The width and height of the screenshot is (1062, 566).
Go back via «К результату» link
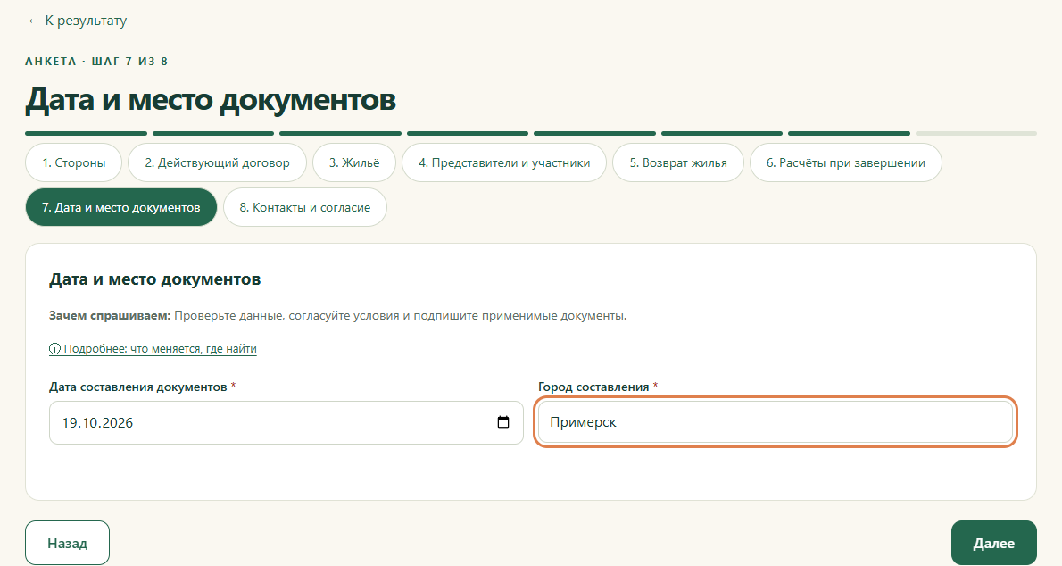click(x=78, y=21)
